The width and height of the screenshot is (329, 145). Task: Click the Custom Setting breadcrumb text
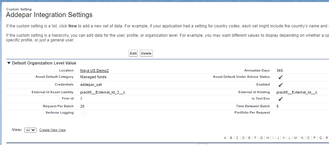pyautogui.click(x=19, y=9)
